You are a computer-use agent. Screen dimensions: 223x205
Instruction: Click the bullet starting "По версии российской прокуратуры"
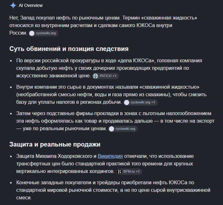(109, 68)
